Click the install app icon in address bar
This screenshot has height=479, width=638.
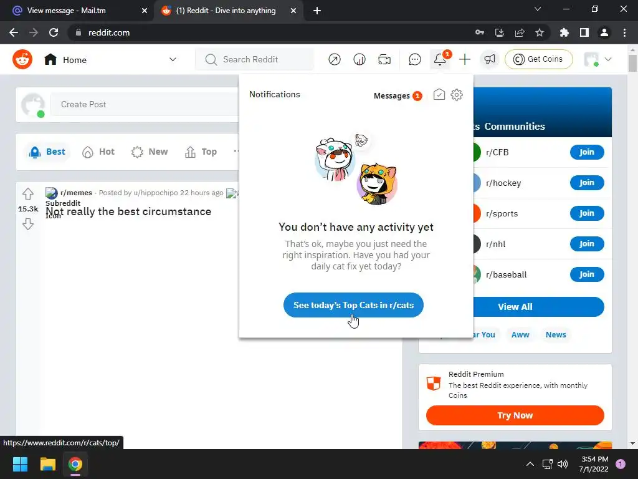(x=500, y=32)
